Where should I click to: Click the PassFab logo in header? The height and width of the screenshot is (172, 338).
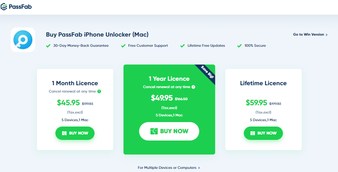16,7
